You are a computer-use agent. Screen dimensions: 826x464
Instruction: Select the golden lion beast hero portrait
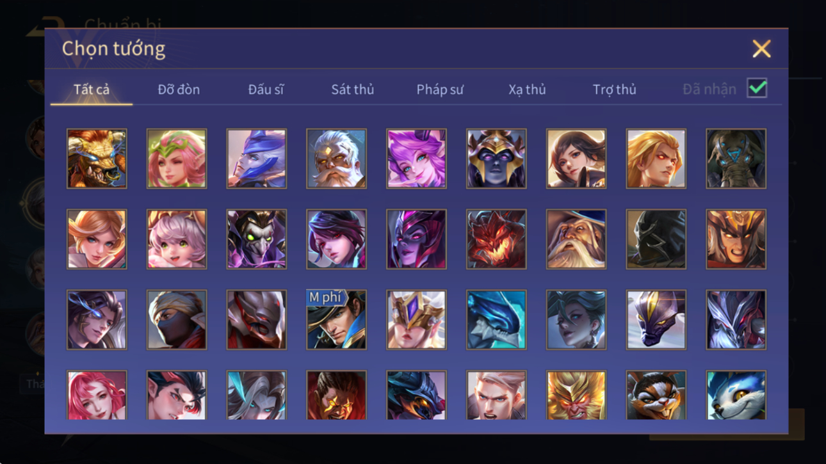coord(97,159)
